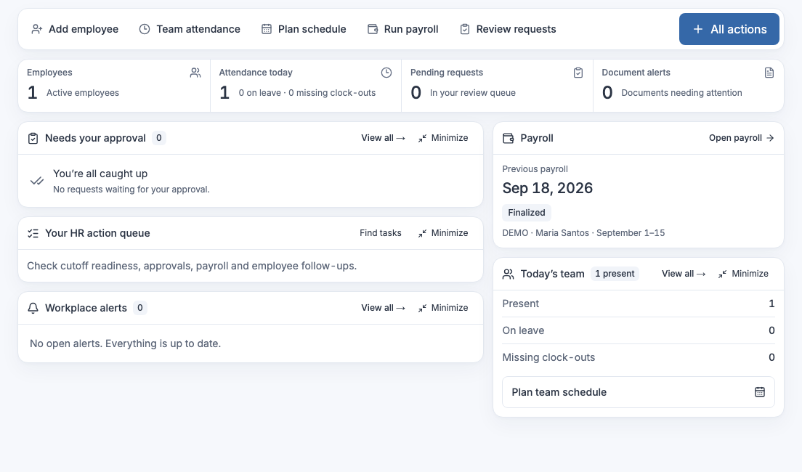
Task: Open the Document alerts summary card
Action: coord(689,86)
